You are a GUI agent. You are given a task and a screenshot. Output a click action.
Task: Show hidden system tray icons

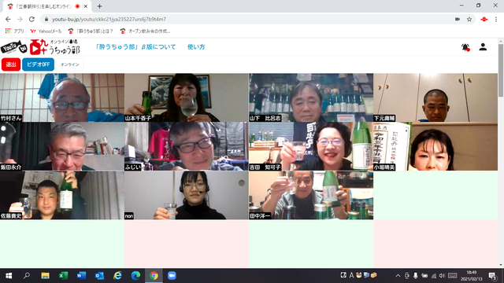398,276
